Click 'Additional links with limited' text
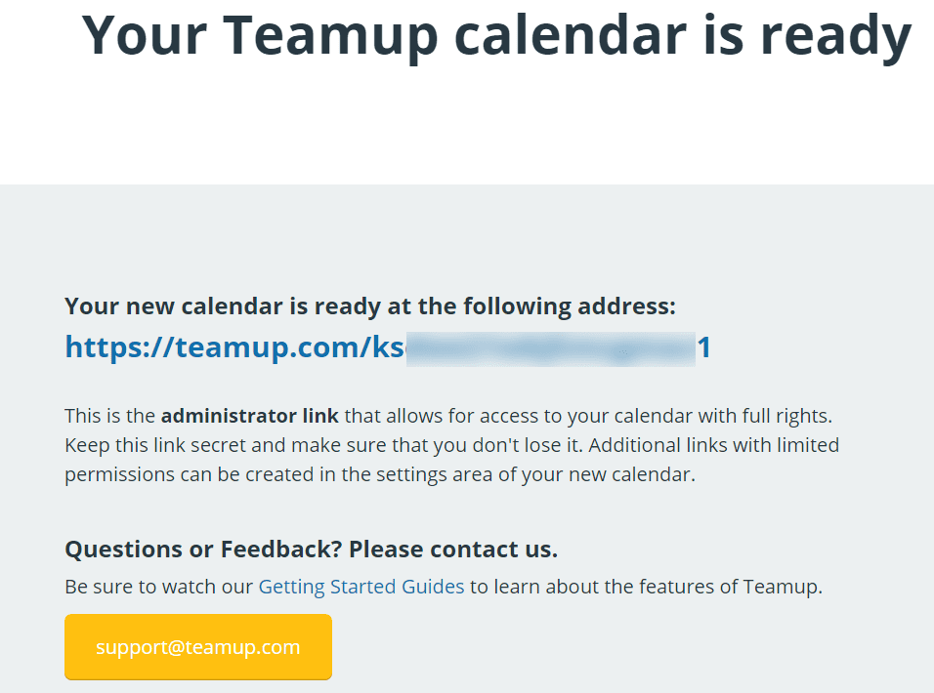This screenshot has height=693, width=934. pos(714,445)
